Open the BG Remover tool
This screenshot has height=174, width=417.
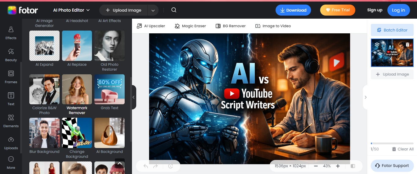coord(231,26)
